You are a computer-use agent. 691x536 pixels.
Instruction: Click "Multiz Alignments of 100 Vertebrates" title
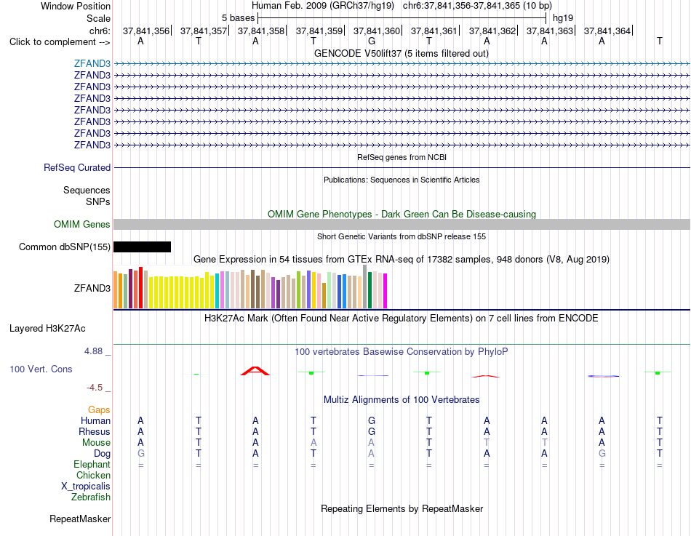point(402,400)
